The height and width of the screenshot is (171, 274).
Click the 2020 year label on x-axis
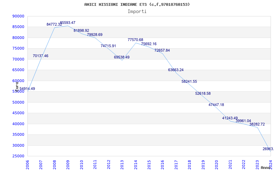(x=216, y=164)
